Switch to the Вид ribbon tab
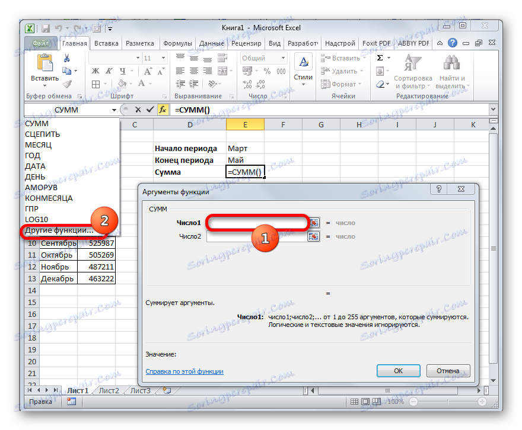522x430 pixels. pyautogui.click(x=275, y=43)
